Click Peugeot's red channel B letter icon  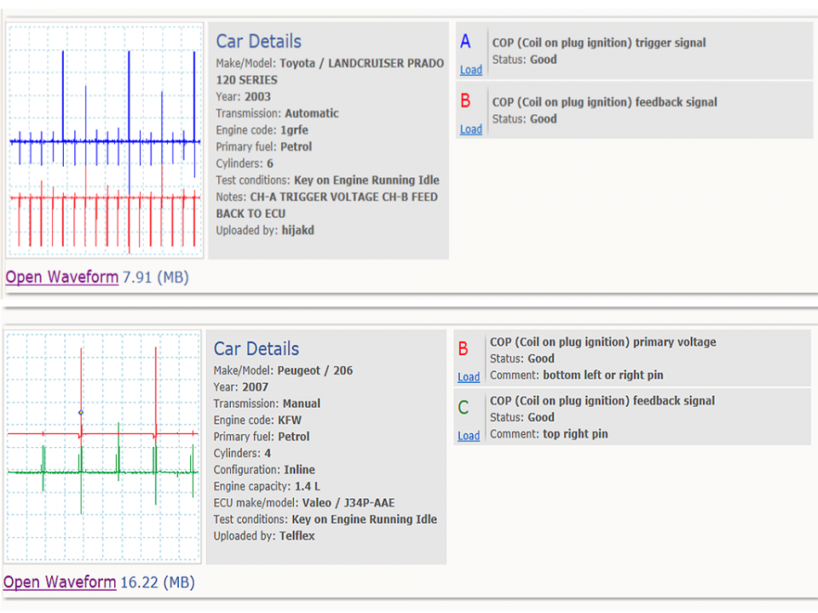pos(463,349)
